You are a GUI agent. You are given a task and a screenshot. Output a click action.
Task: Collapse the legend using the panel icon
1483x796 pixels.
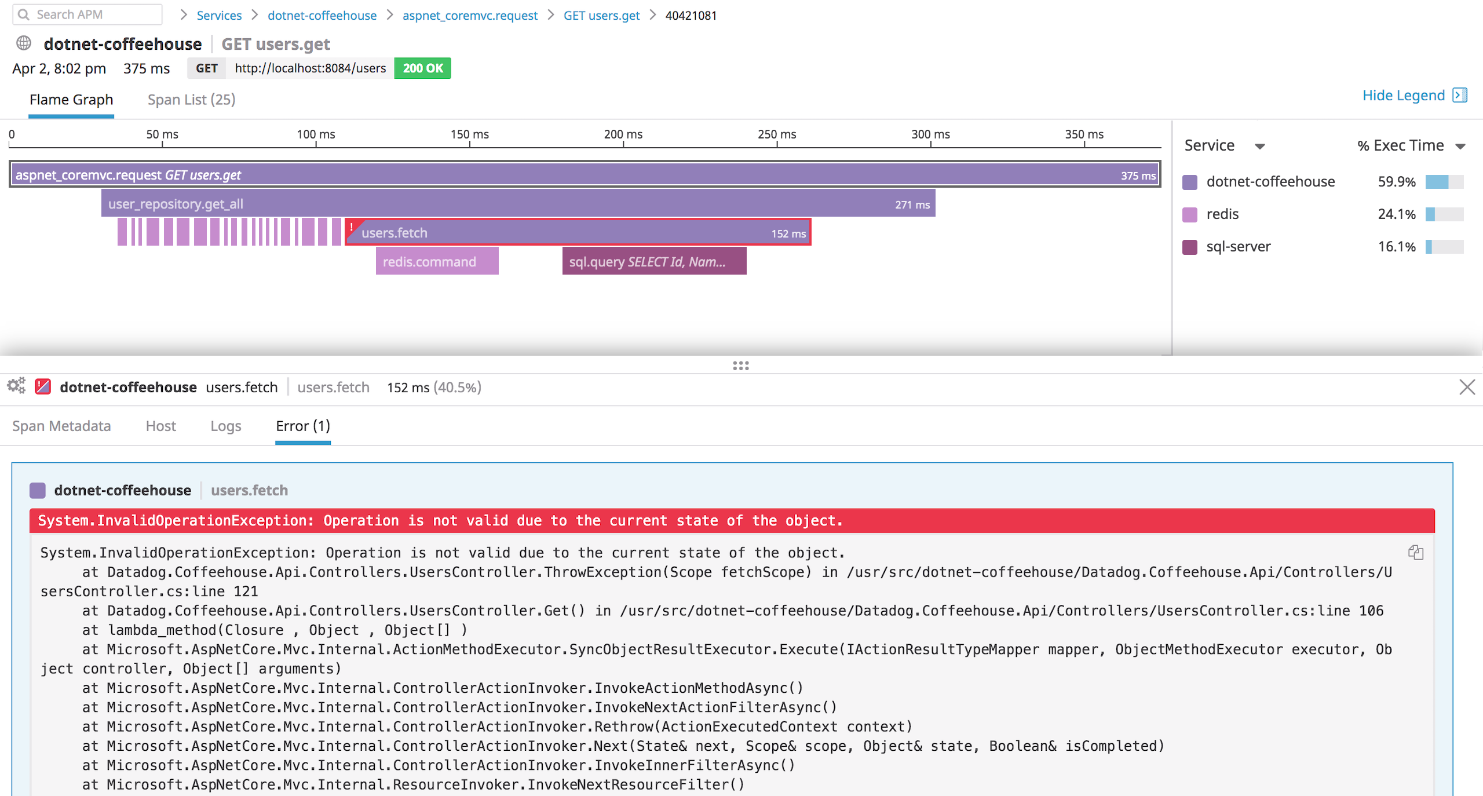[x=1460, y=95]
